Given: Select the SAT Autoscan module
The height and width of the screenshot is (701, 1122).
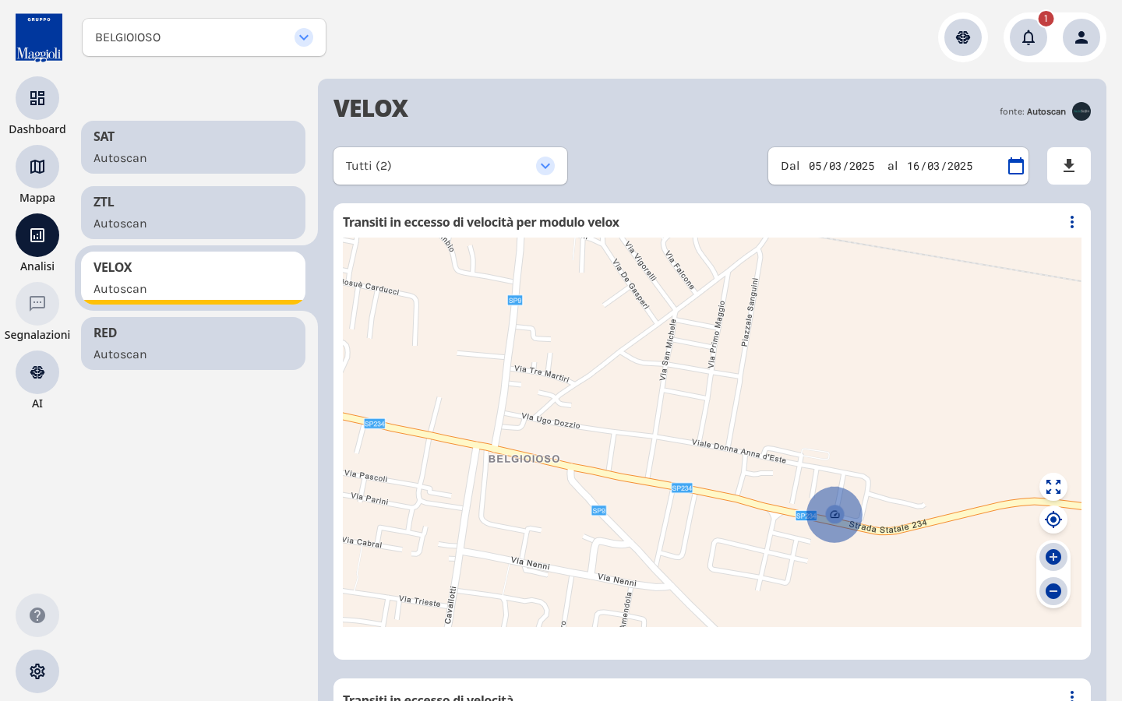Looking at the screenshot, I should point(193,147).
